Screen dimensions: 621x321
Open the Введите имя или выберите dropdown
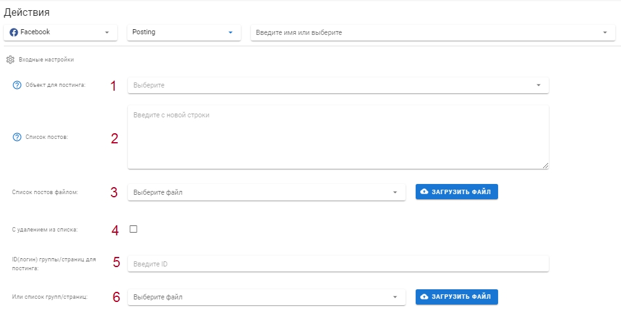pos(433,32)
